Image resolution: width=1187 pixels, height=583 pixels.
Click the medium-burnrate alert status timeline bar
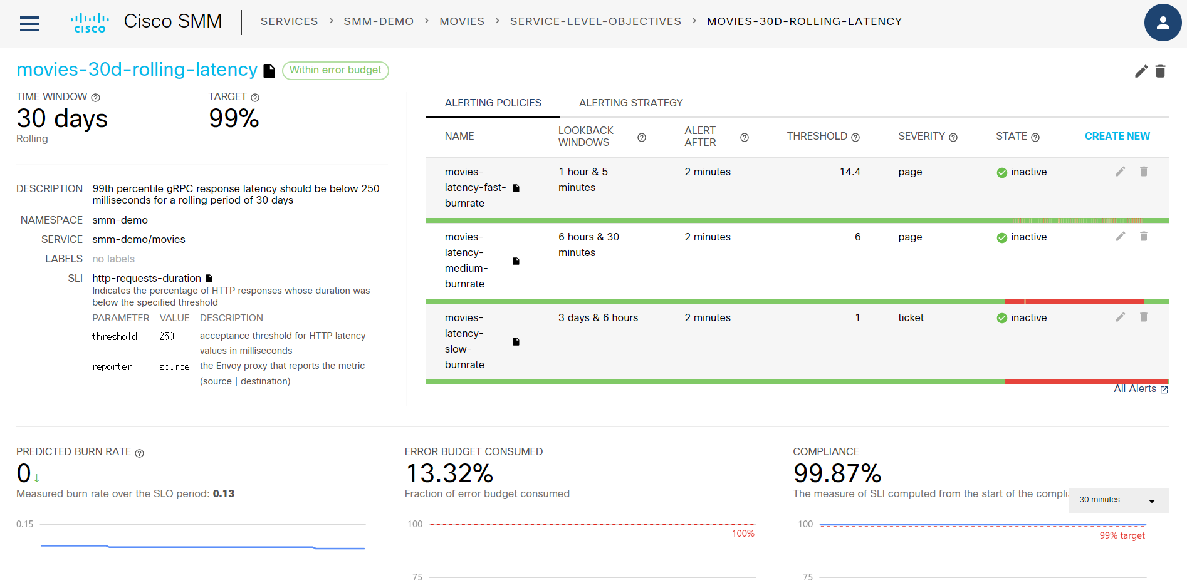(797, 301)
